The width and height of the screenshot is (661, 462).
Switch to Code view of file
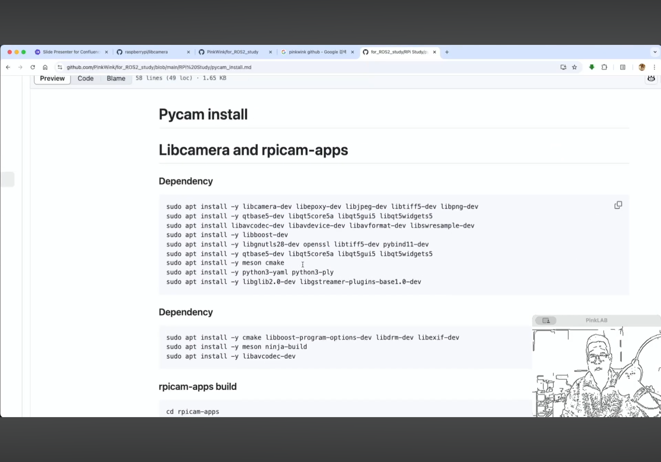86,78
